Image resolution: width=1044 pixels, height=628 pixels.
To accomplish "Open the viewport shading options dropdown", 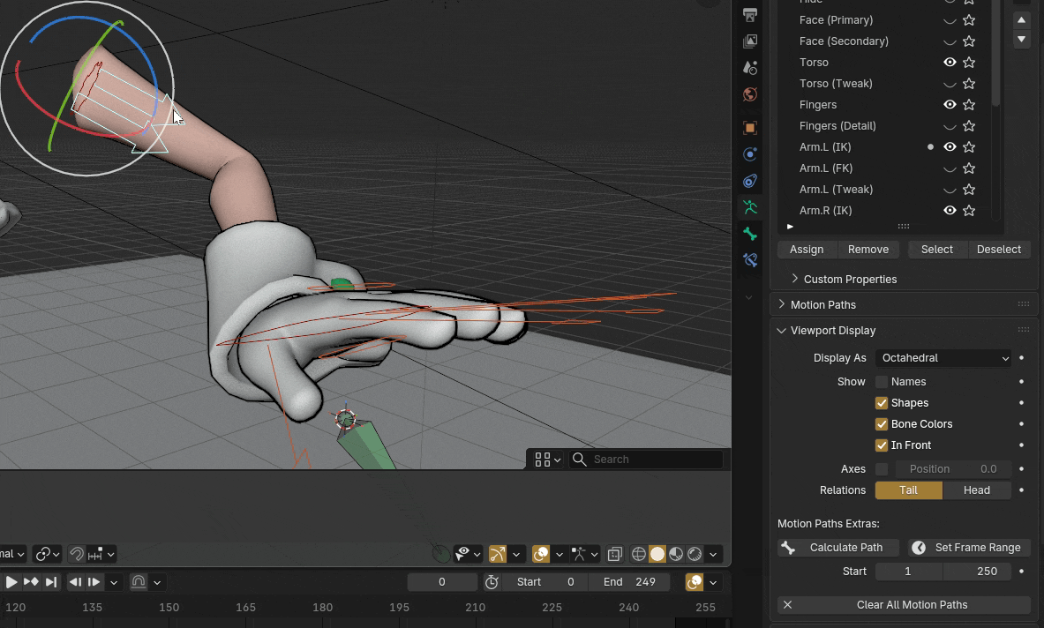I will coord(713,554).
